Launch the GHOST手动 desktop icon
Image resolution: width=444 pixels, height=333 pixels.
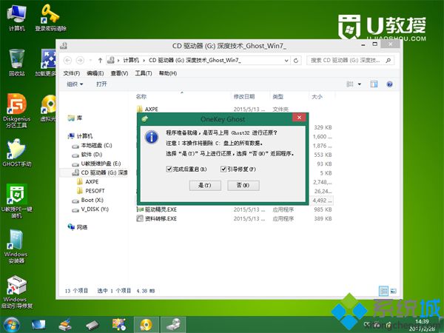pyautogui.click(x=17, y=152)
